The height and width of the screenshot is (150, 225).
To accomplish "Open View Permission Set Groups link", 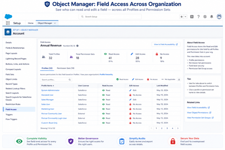I will (x=200, y=118).
